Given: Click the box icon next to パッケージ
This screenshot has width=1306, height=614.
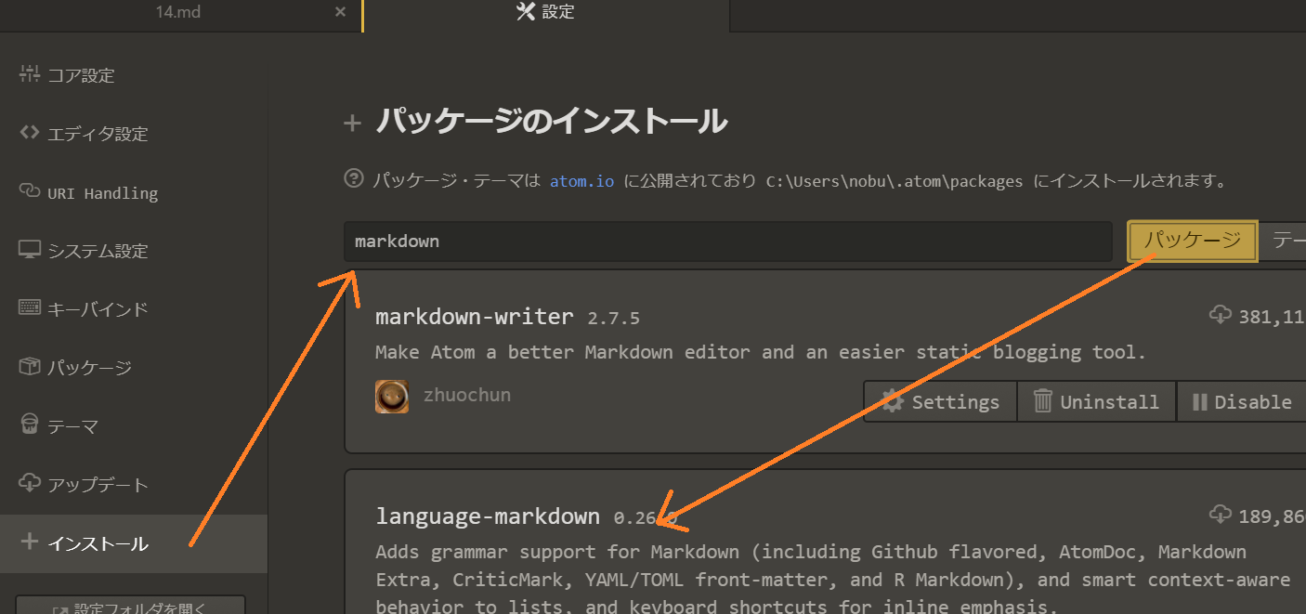Looking at the screenshot, I should click(x=30, y=367).
